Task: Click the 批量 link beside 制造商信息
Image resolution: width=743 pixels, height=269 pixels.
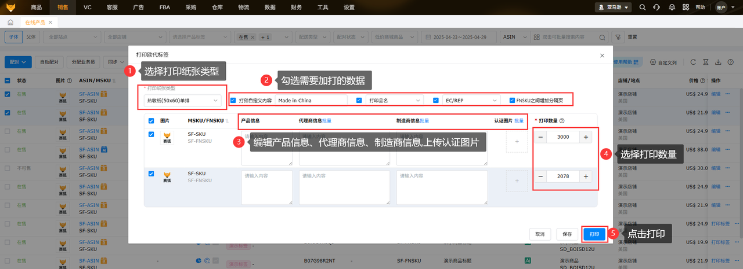Action: coord(424,121)
